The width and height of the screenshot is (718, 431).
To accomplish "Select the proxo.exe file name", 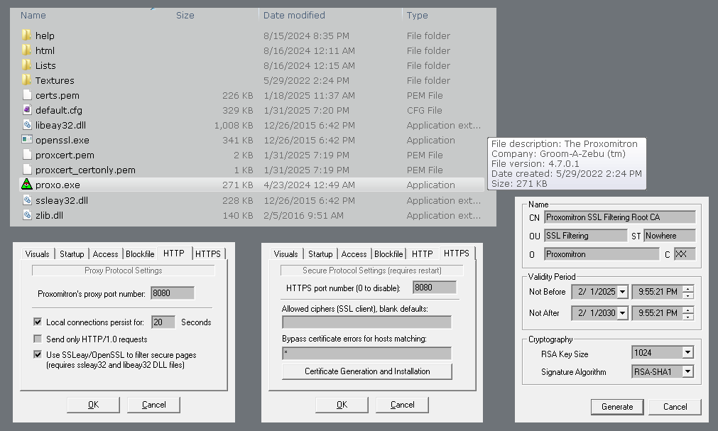I will [58, 185].
